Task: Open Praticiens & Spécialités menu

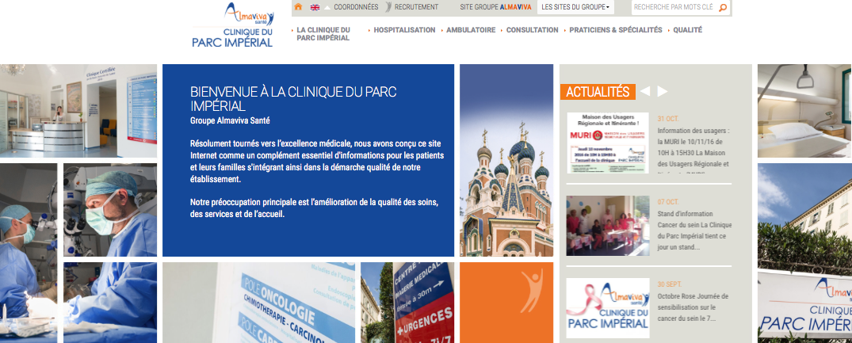Action: [x=616, y=30]
